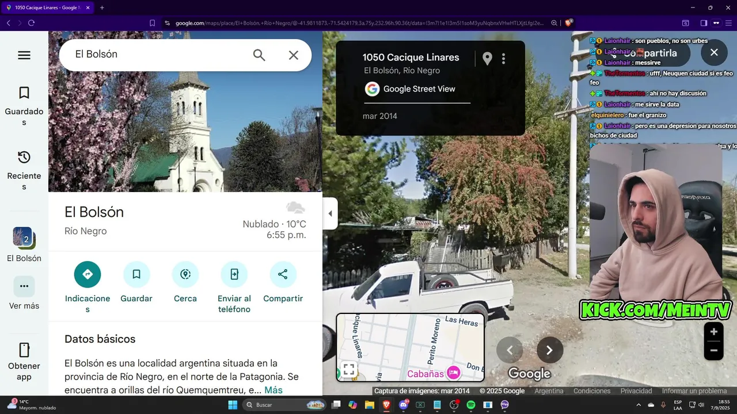The image size is (737, 414).
Task: Share El Bolsón with Compartir button
Action: pos(283,274)
